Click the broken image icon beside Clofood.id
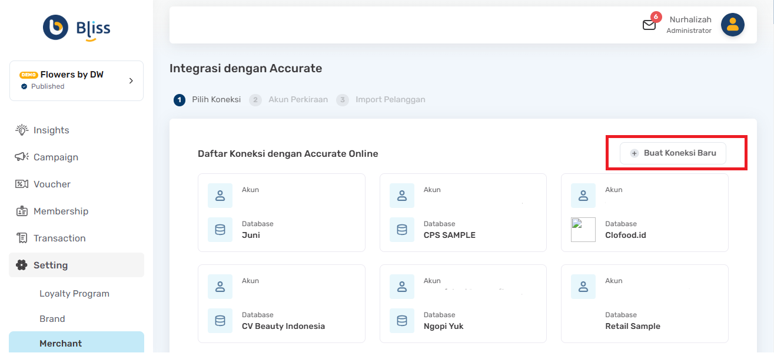 pyautogui.click(x=583, y=230)
